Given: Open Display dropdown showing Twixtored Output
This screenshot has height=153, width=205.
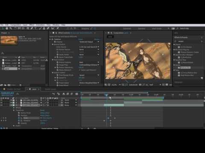Looking at the screenshot, I should (89, 42).
